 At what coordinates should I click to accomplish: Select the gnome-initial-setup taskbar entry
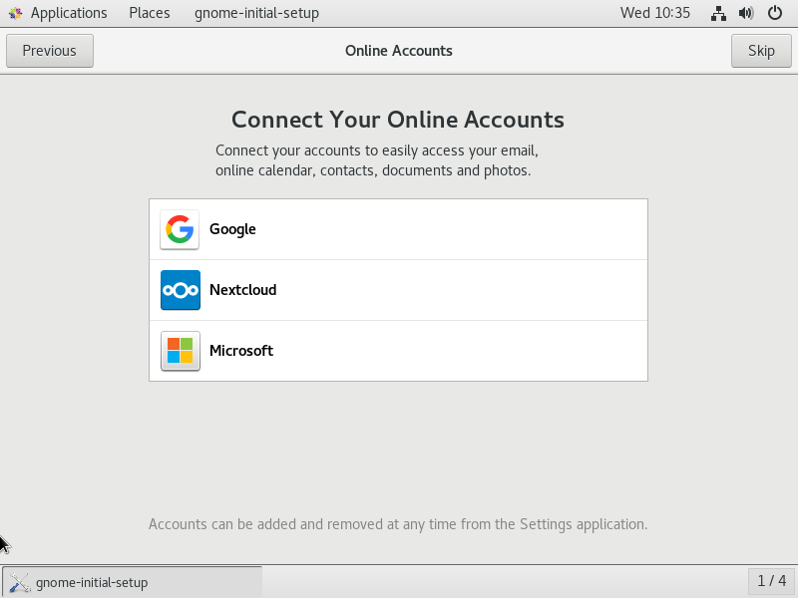click(133, 582)
